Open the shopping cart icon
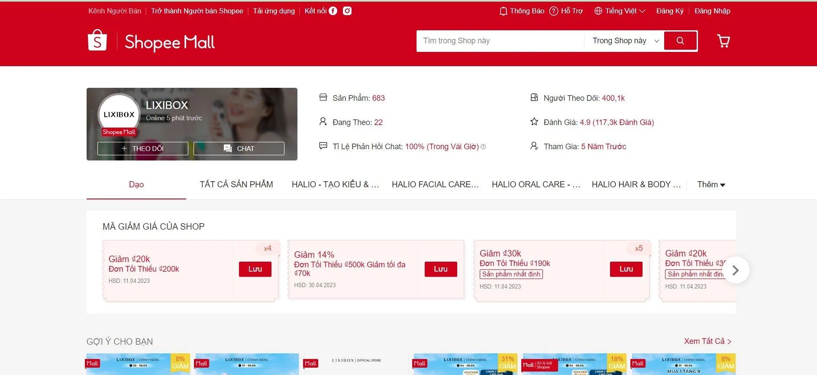817x375 pixels. tap(723, 41)
